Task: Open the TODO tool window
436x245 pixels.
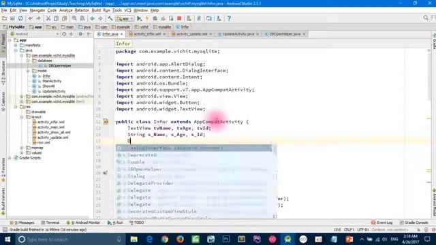Action: (136, 223)
